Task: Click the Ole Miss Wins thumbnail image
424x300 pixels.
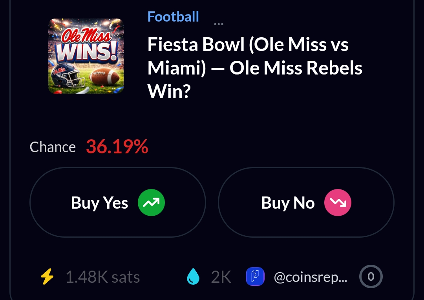Action: click(x=86, y=56)
